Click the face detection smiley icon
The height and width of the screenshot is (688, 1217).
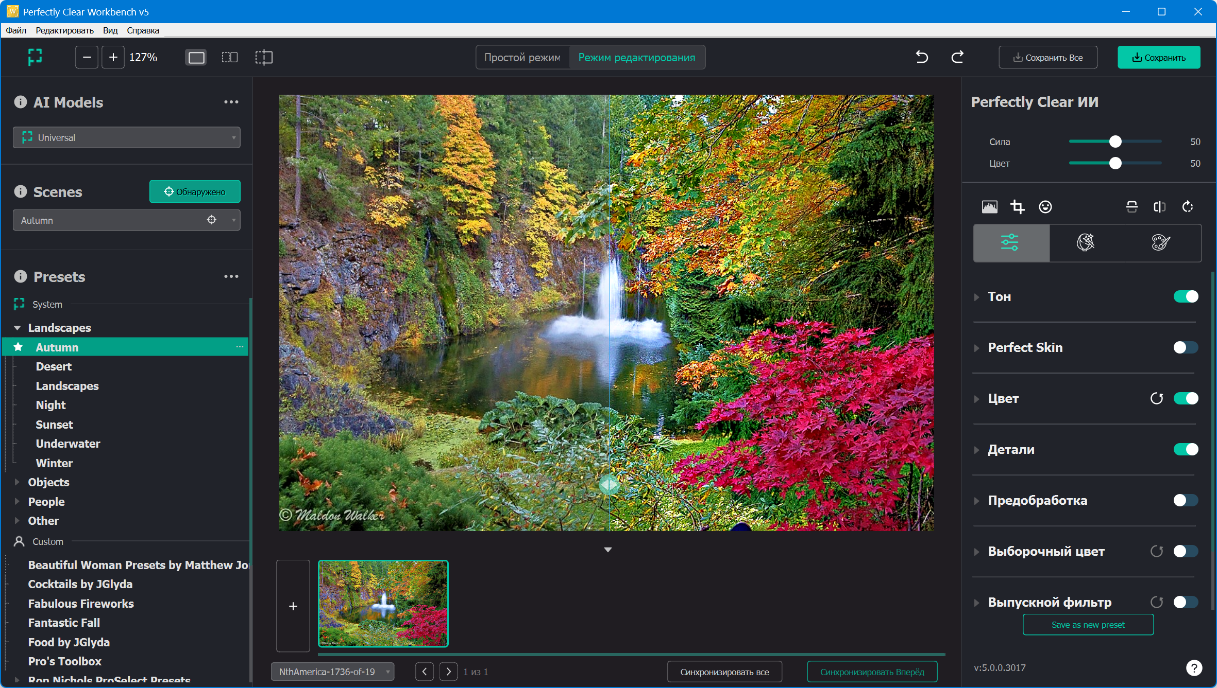coord(1045,207)
